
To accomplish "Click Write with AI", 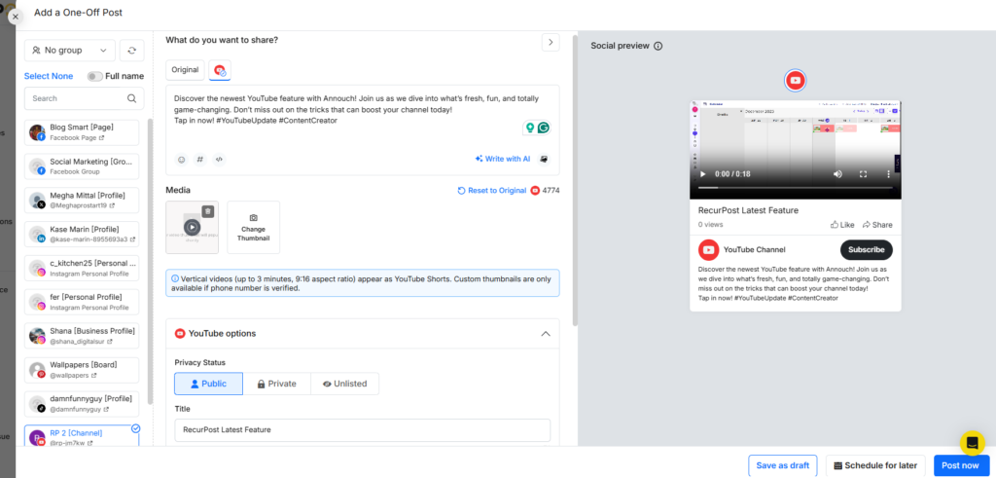I will 503,159.
